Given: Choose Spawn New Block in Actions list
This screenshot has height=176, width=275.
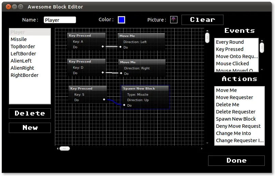Looking at the screenshot, I should pos(240,119).
